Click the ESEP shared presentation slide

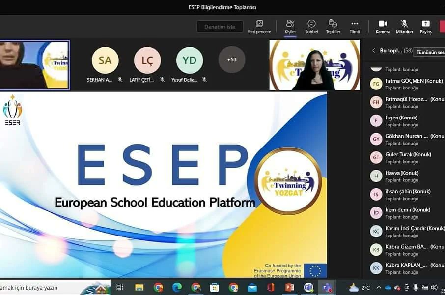pyautogui.click(x=163, y=185)
